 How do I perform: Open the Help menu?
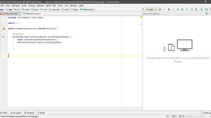coord(81,6)
